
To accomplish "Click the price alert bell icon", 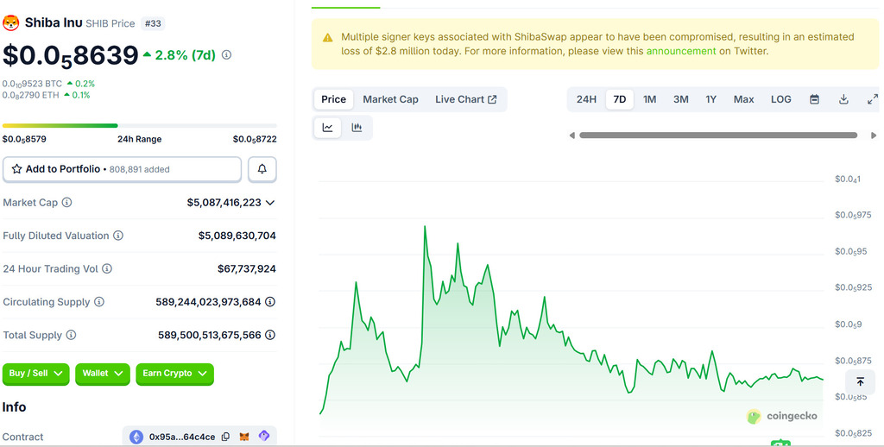I will click(x=262, y=169).
